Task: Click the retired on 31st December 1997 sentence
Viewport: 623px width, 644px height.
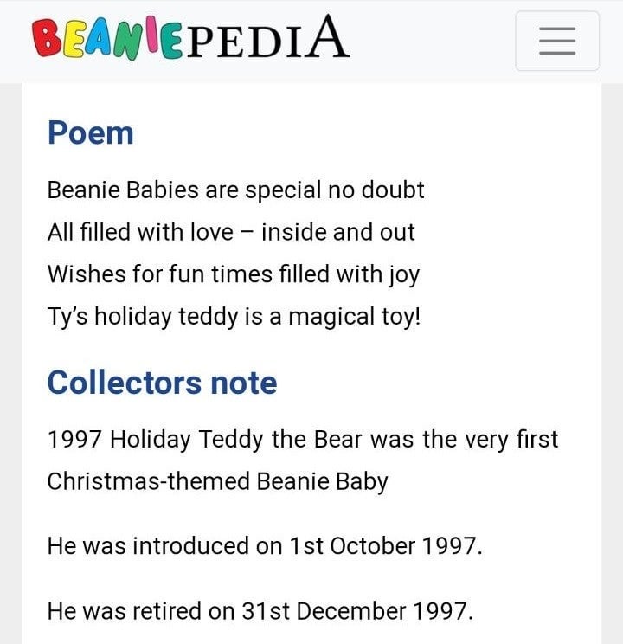Action: 260,611
